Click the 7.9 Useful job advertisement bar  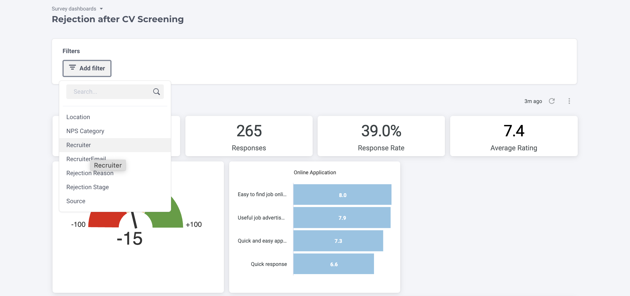pos(342,218)
